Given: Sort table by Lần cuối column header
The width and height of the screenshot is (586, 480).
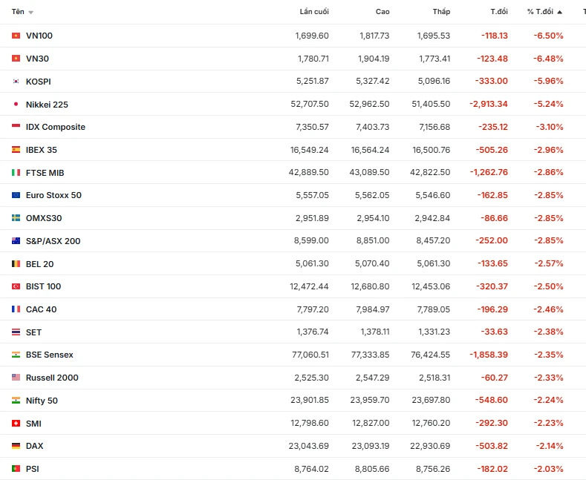Looking at the screenshot, I should (x=313, y=12).
